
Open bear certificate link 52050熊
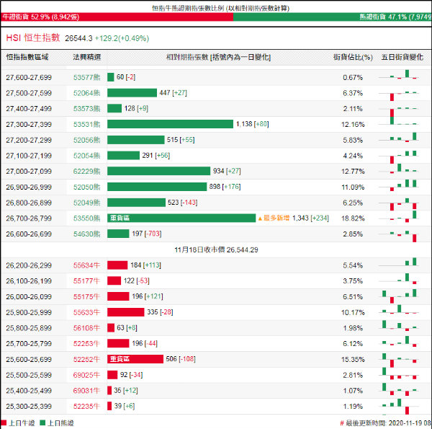[87, 187]
